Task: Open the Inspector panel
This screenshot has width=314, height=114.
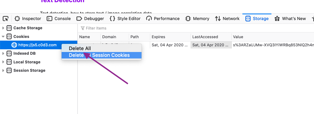Action: pos(28,19)
